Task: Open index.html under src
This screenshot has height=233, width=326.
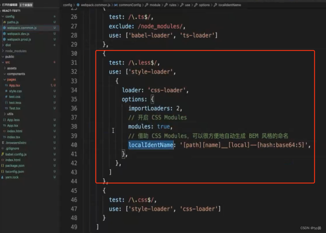Action: pyautogui.click(x=14, y=131)
